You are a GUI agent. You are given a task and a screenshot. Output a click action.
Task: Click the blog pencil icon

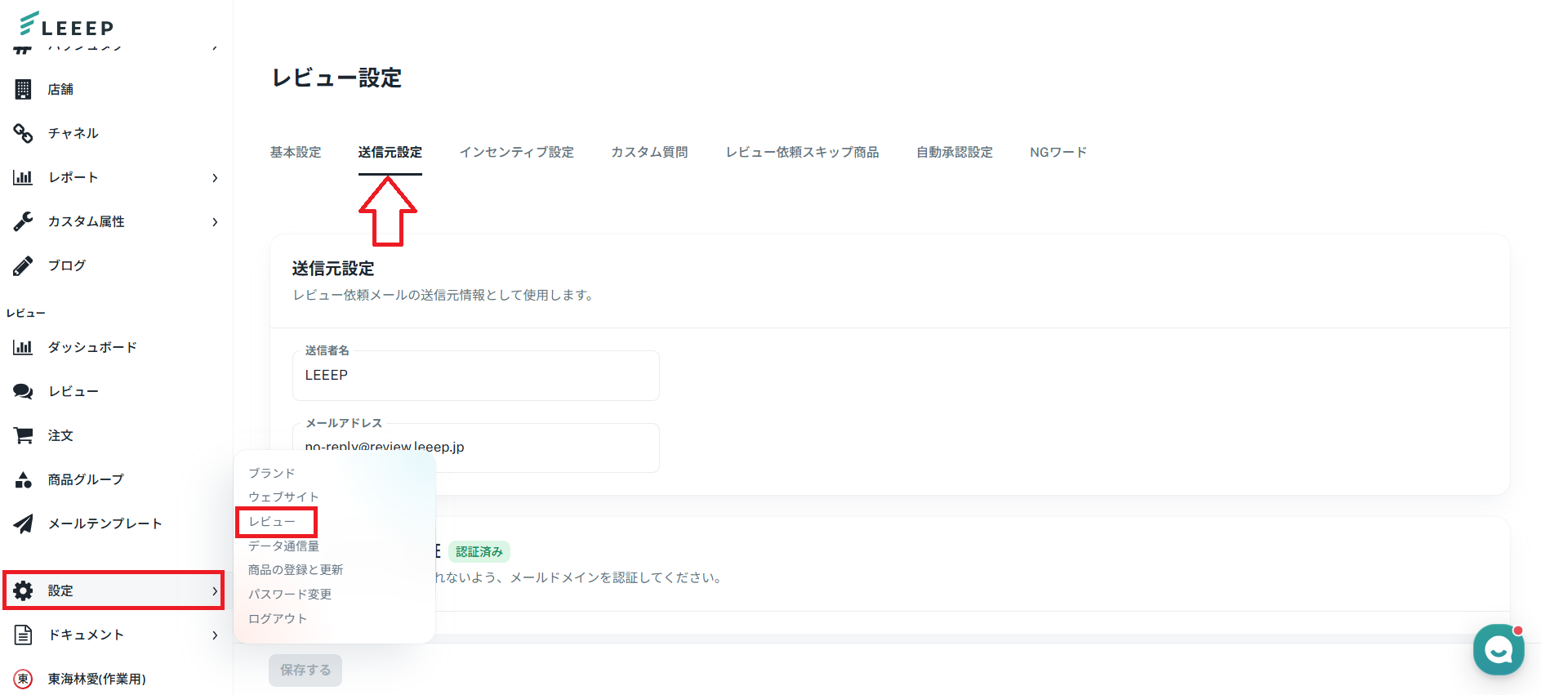coord(23,265)
